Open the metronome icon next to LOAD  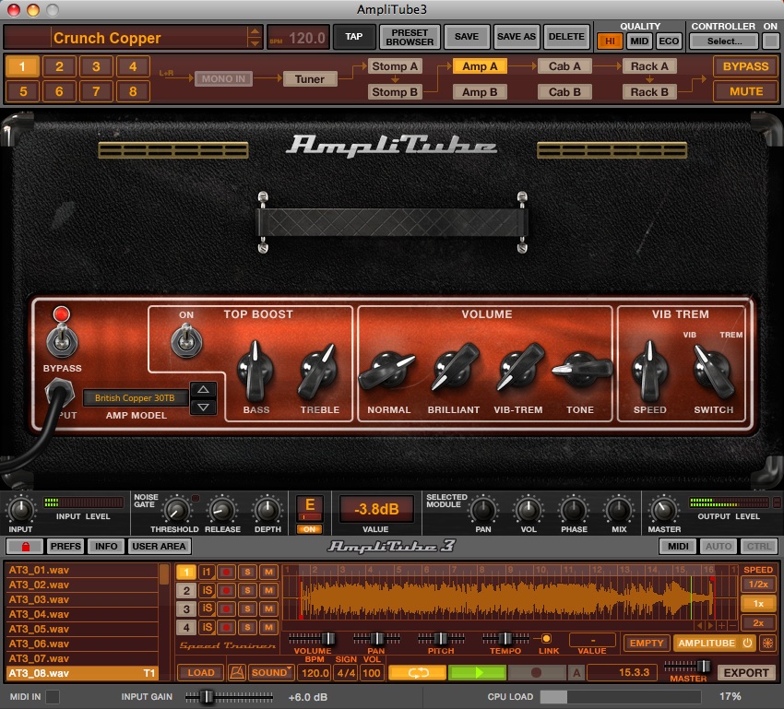(237, 672)
